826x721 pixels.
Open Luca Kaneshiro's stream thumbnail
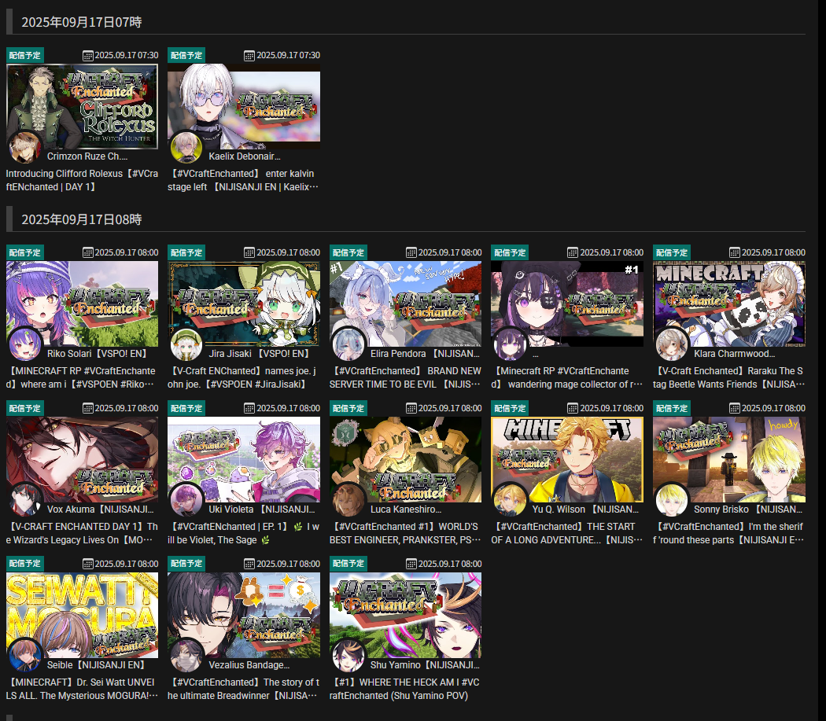click(405, 459)
